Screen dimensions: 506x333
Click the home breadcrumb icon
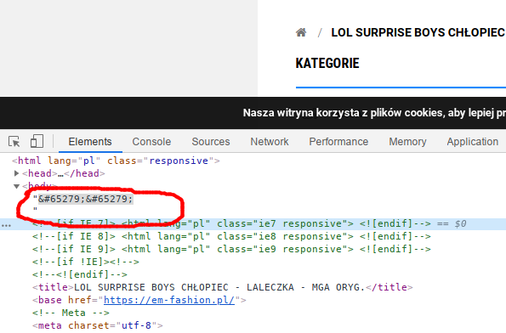click(x=301, y=32)
